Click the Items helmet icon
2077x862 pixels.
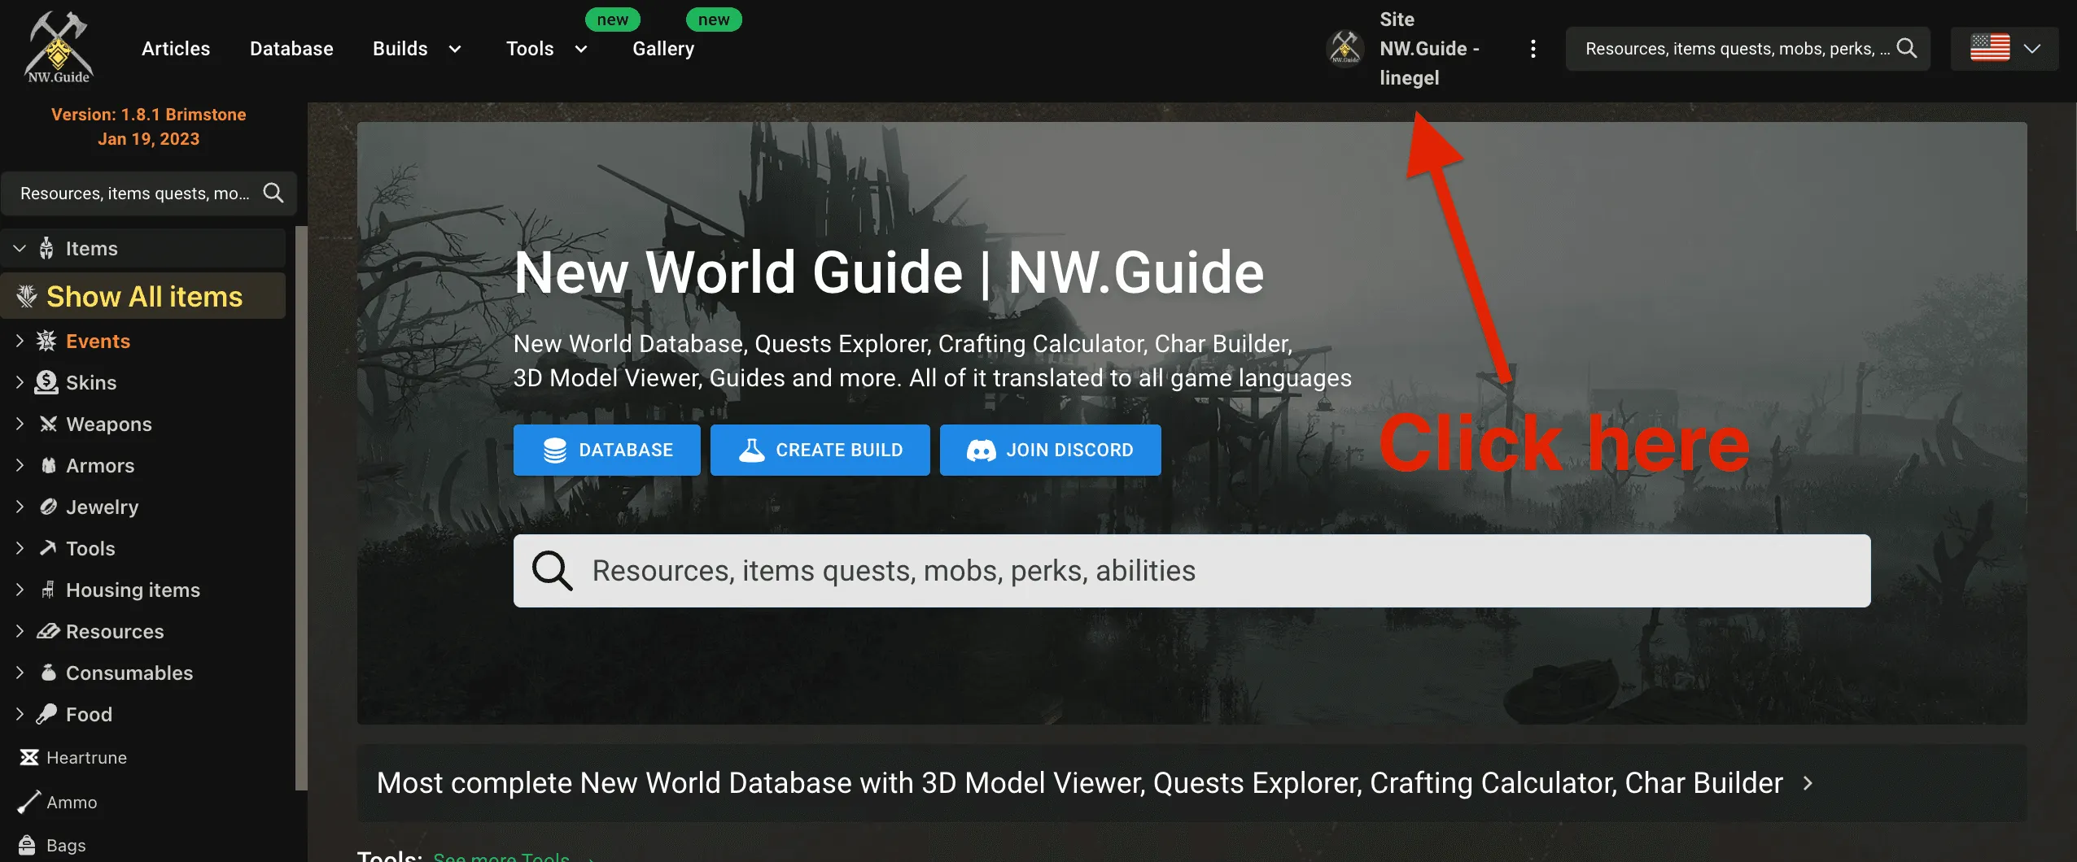47,248
